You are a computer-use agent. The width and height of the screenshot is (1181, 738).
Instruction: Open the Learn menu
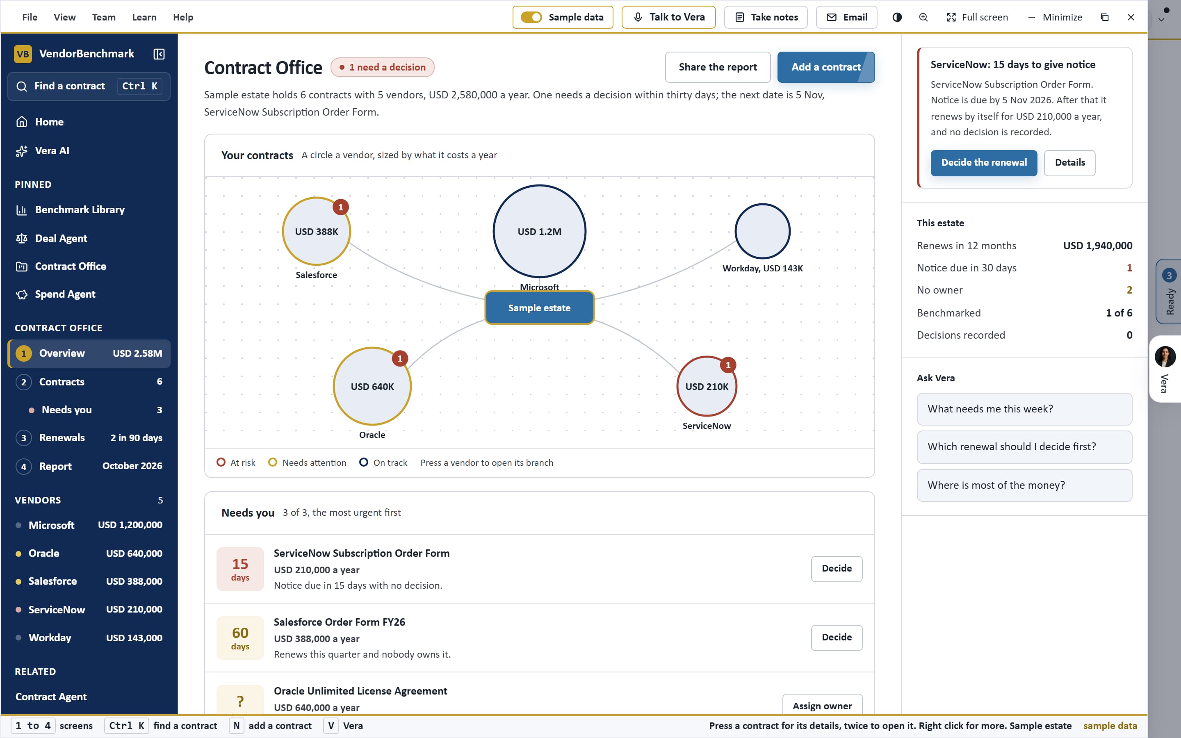tap(144, 17)
